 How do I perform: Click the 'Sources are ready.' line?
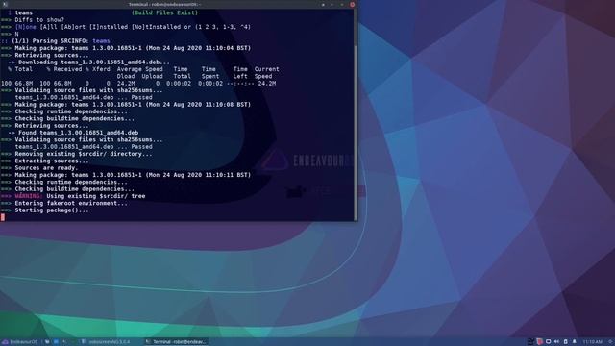[x=47, y=168]
